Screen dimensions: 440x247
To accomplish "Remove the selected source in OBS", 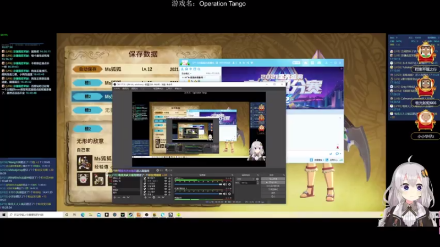I will pos(150,198).
